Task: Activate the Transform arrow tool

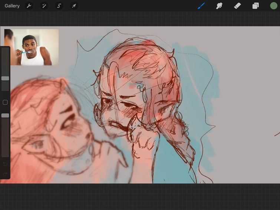Action: [74, 6]
